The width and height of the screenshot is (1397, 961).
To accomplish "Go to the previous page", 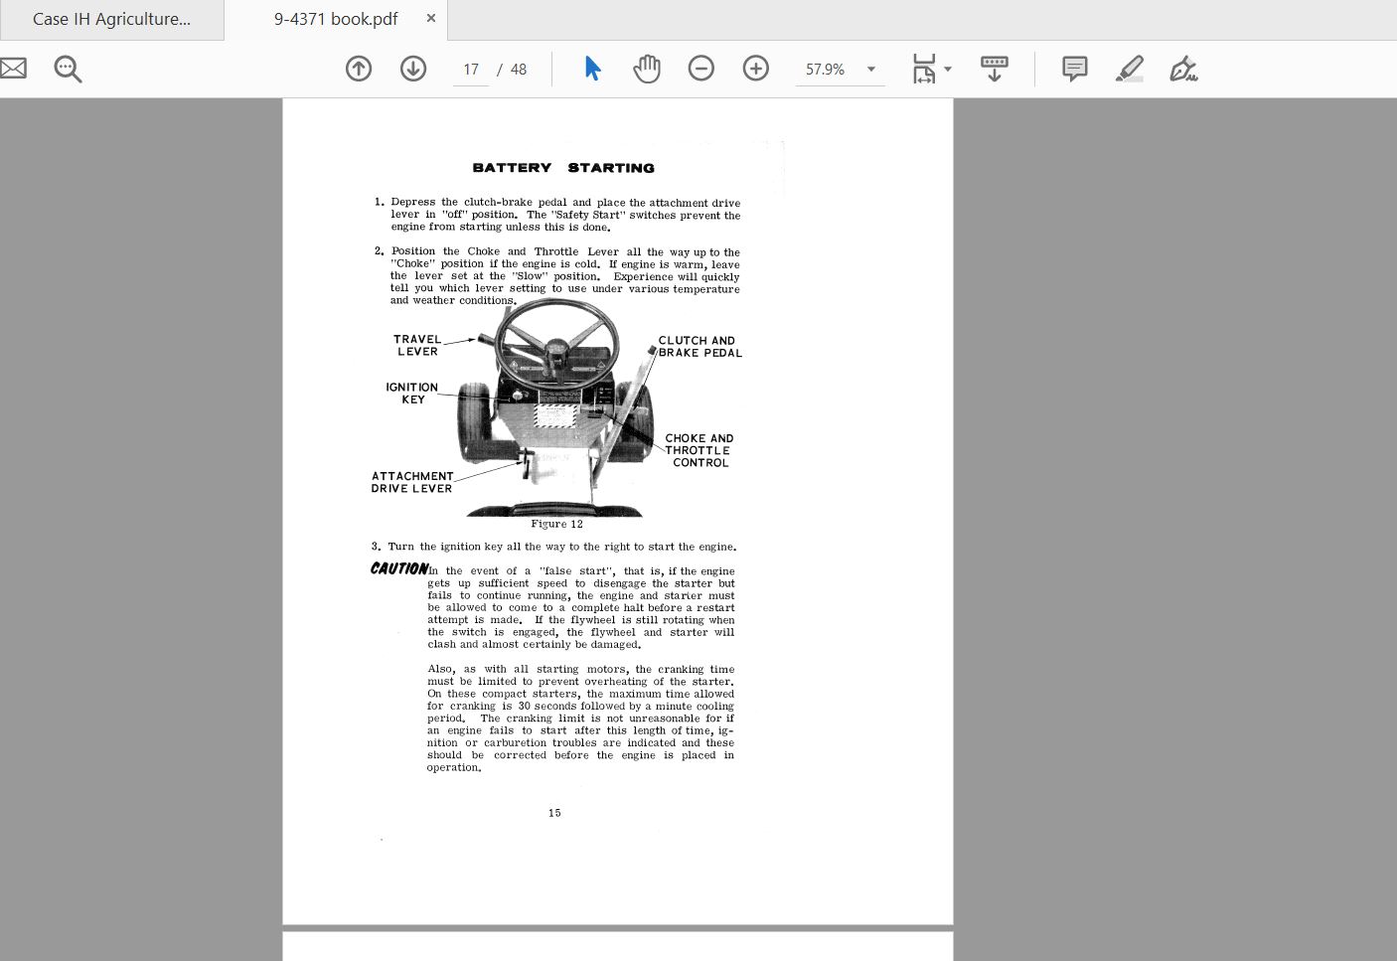I will point(359,69).
